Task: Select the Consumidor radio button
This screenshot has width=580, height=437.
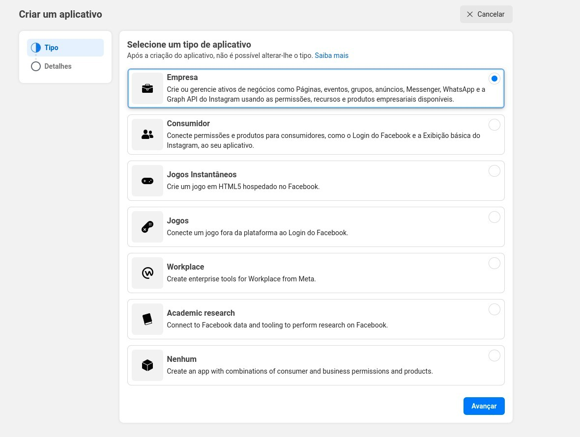Action: coord(494,125)
